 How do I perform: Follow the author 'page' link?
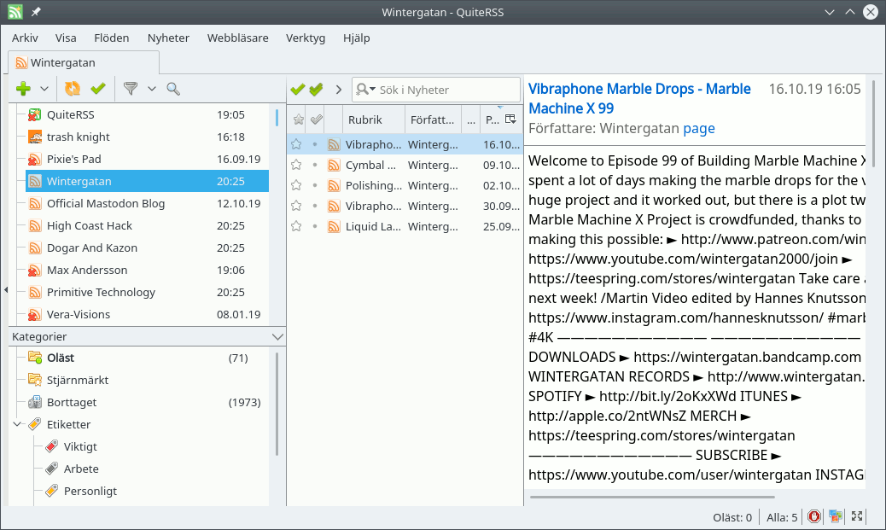[x=699, y=128]
